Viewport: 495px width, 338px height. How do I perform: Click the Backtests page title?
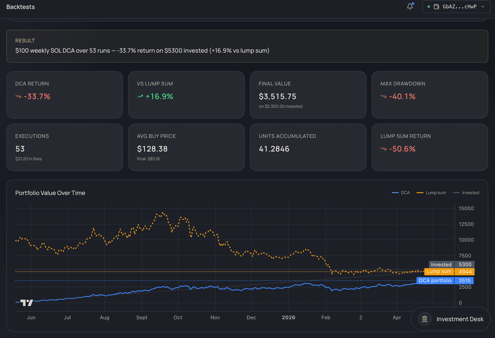[21, 7]
